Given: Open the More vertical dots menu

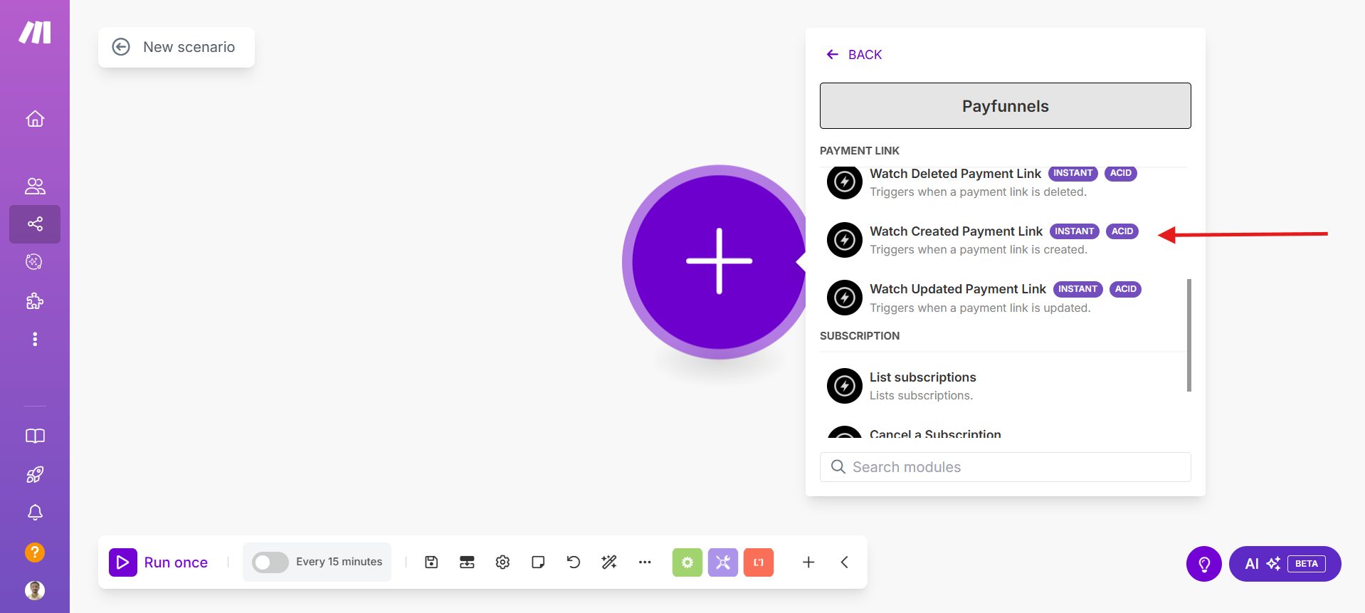Looking at the screenshot, I should pyautogui.click(x=35, y=339).
